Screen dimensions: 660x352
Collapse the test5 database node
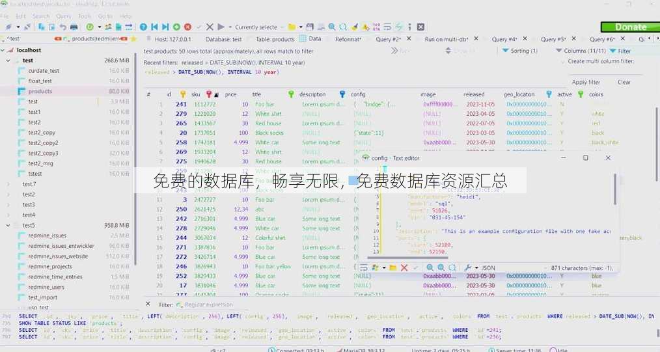point(8,225)
